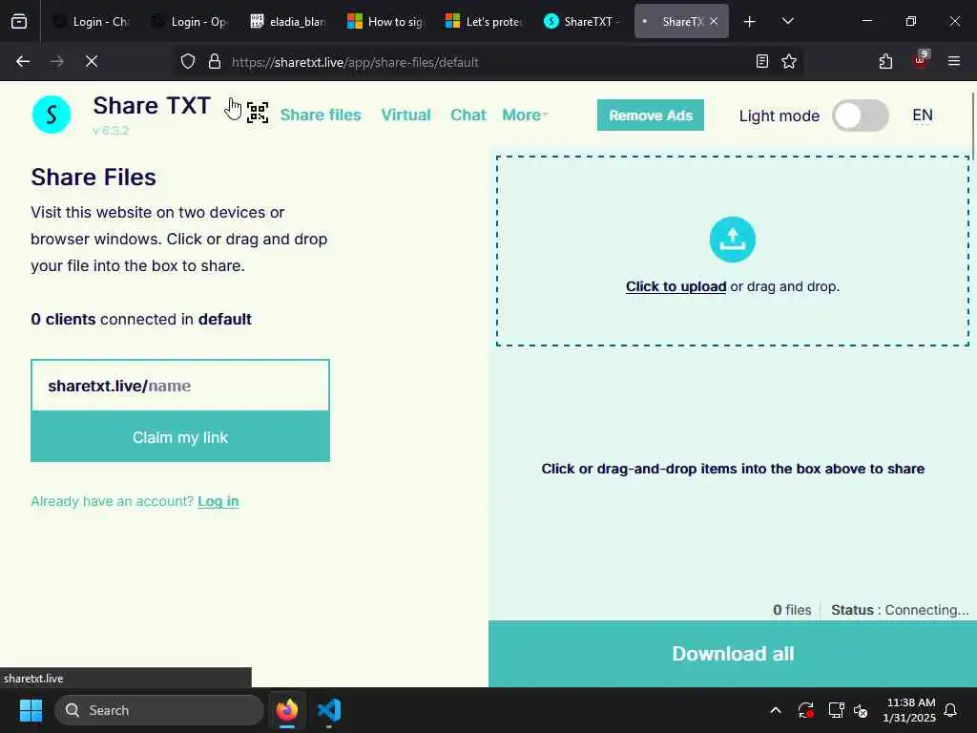Click muted volume tray icon
Screen dimensions: 977x733
click(x=862, y=710)
